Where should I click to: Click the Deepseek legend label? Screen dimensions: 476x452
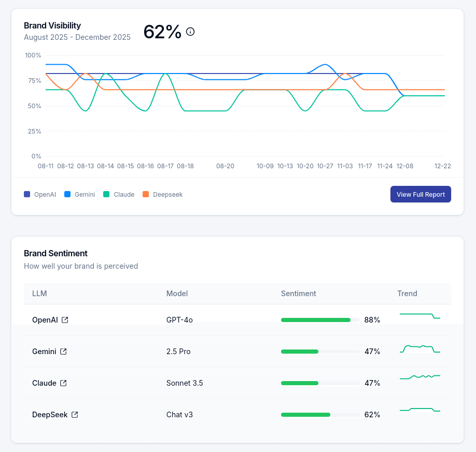pyautogui.click(x=167, y=195)
